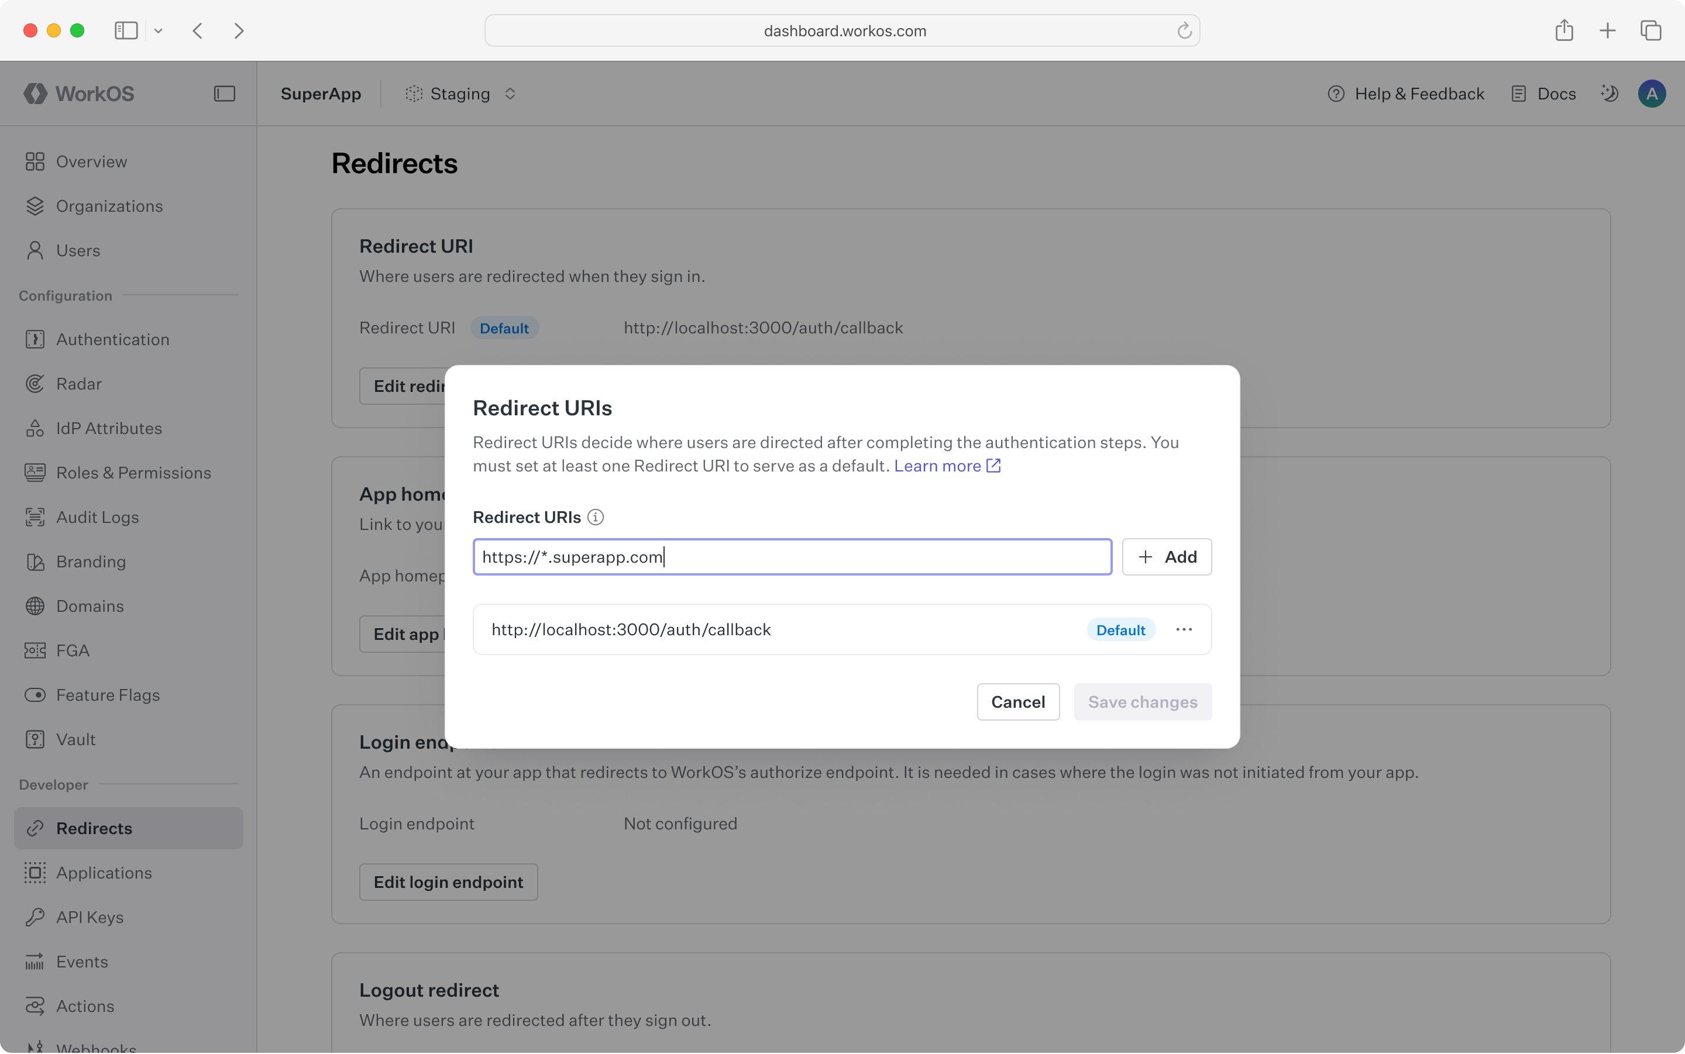Click the Safari reload page icon

1184,30
